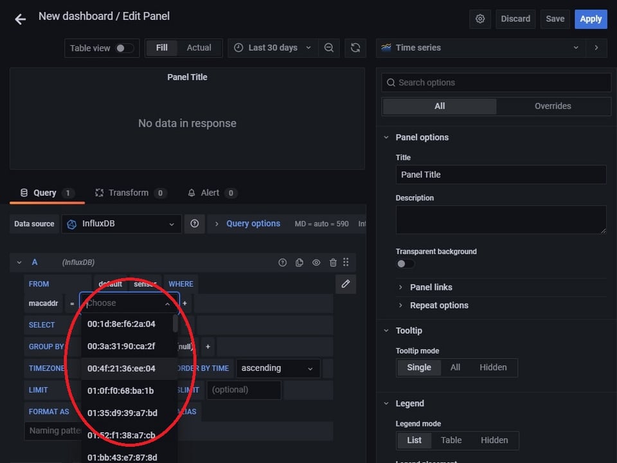Turn on Transparent background toggle
Screen dimensions: 617x463
click(405, 264)
